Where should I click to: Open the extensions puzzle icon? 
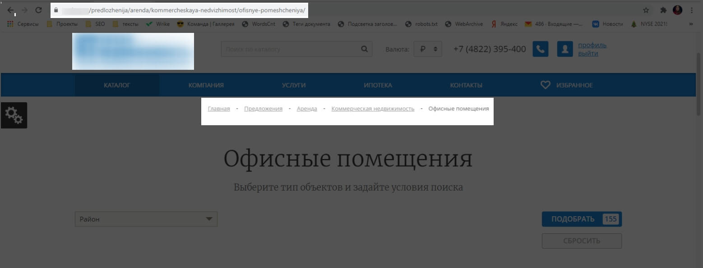click(663, 10)
